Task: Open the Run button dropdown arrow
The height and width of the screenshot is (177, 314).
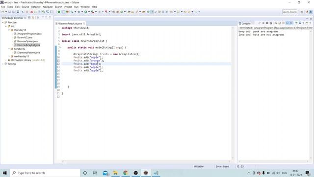Action: [x=89, y=12]
